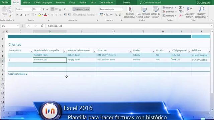Click decrease decimals icon
214x120 pixels.
coord(120,15)
